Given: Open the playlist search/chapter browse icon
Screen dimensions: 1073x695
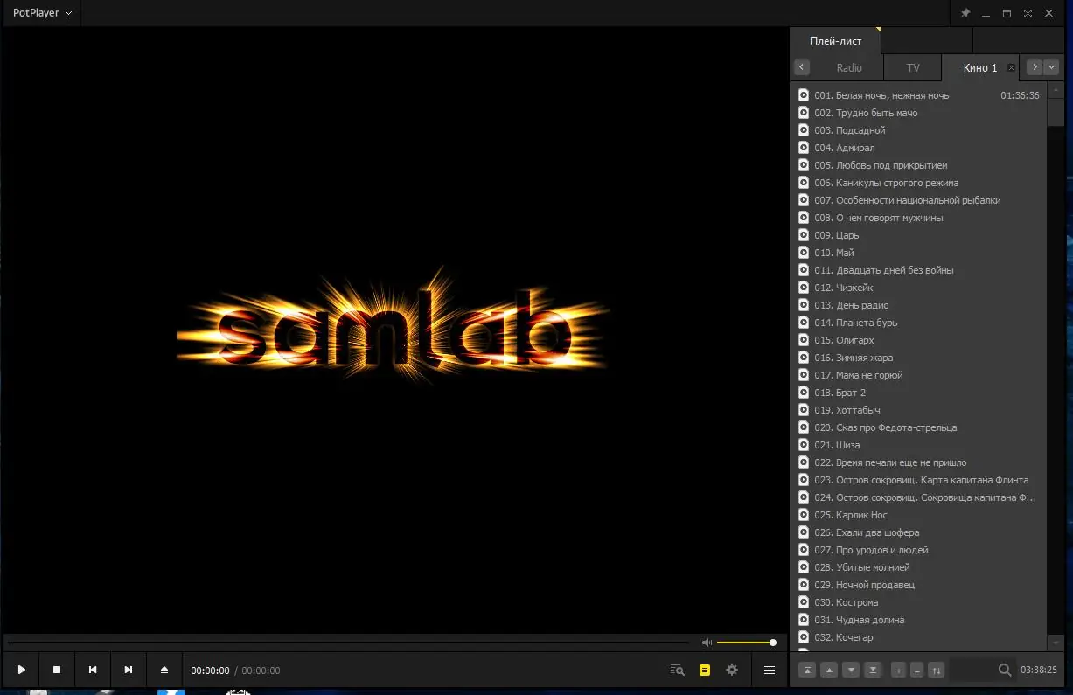Looking at the screenshot, I should 677,671.
